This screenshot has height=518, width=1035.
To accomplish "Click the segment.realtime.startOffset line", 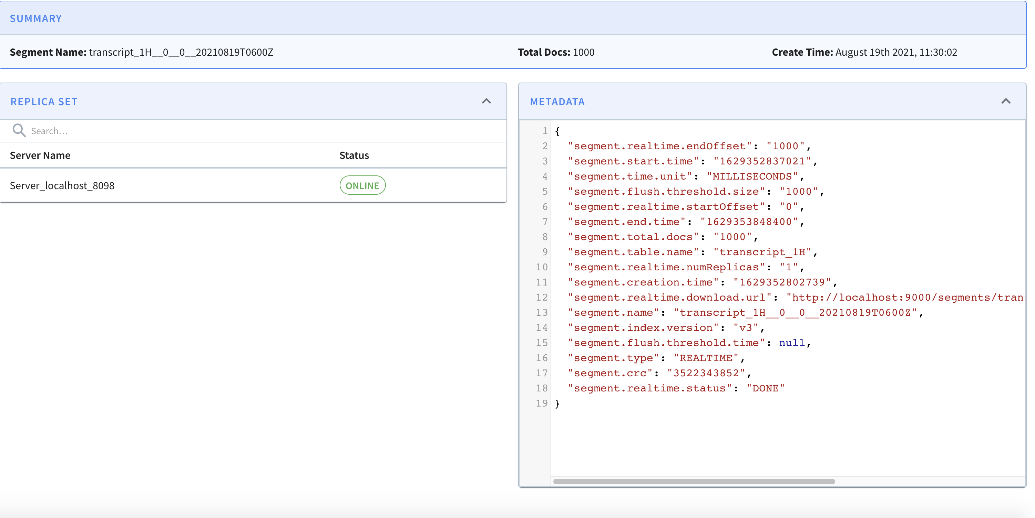I will (x=686, y=207).
